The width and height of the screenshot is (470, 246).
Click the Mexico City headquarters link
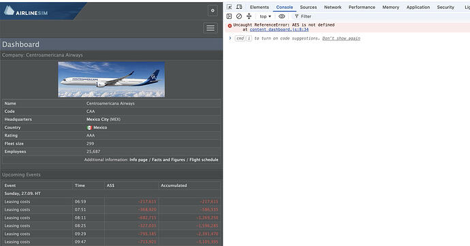[97, 120]
